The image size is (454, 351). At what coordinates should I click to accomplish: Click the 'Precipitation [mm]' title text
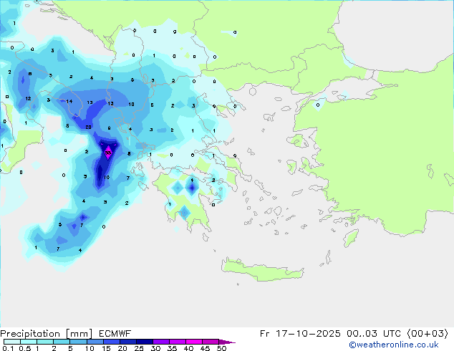[x=47, y=334]
